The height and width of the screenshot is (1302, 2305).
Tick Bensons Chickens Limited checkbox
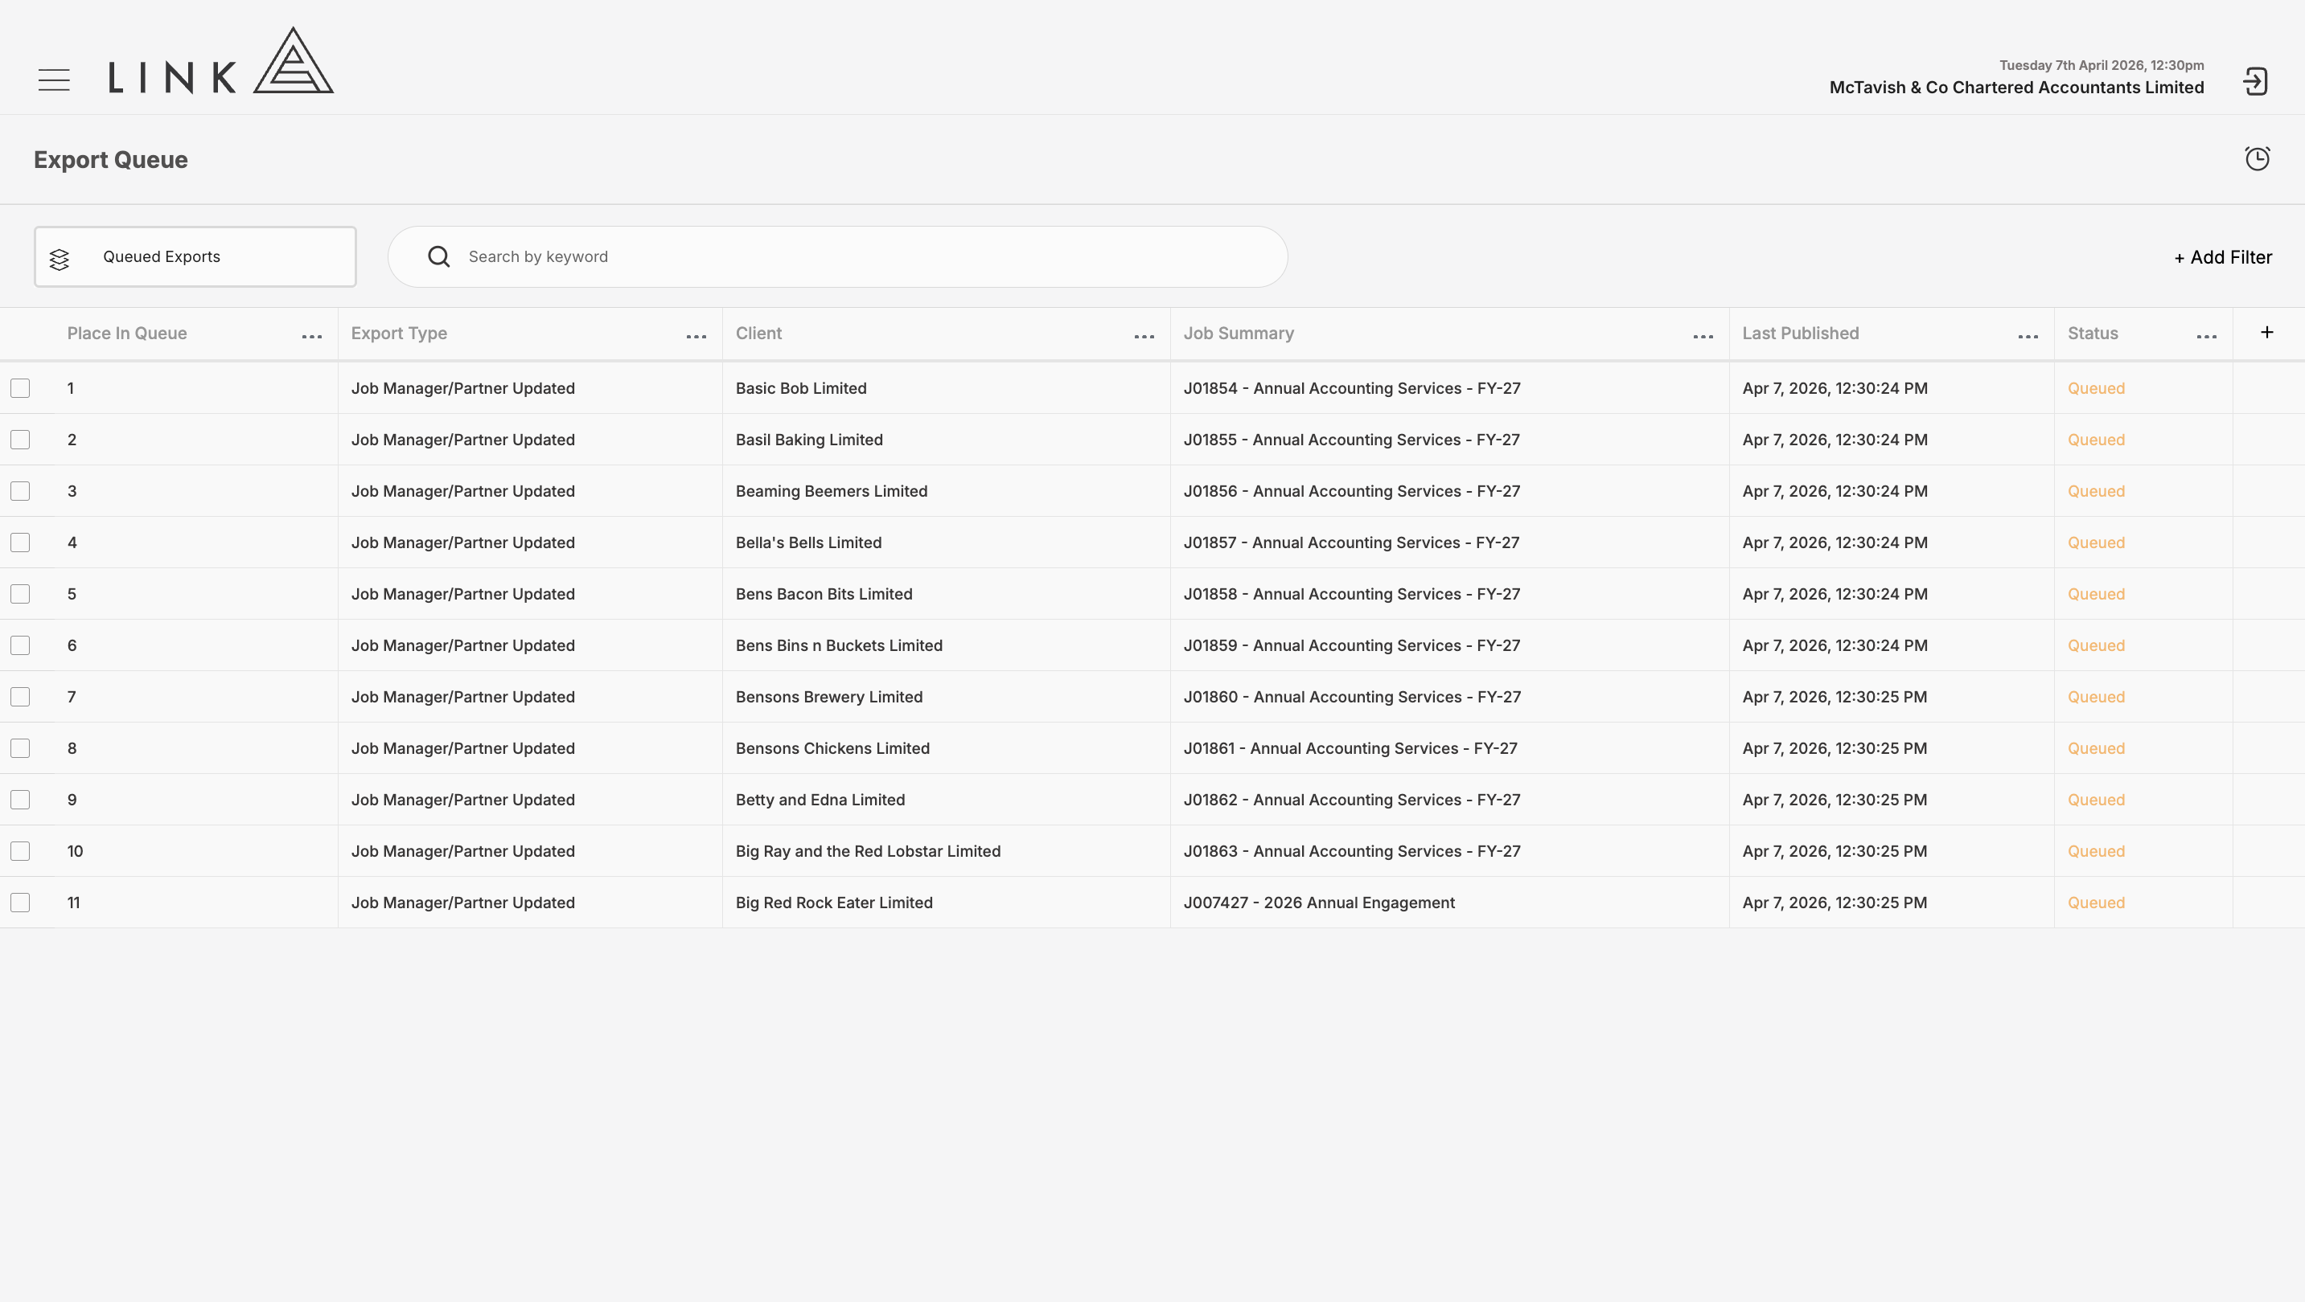click(x=19, y=748)
